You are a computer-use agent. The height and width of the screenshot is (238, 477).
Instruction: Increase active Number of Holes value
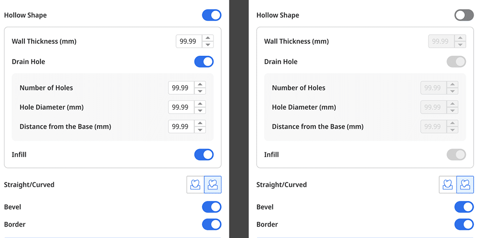200,84
